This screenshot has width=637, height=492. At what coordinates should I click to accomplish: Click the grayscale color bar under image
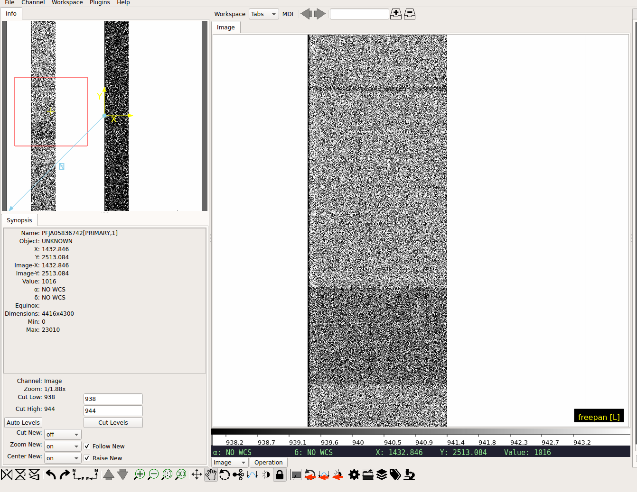coord(420,431)
